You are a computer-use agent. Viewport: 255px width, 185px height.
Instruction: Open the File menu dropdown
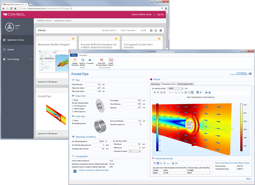(74, 55)
